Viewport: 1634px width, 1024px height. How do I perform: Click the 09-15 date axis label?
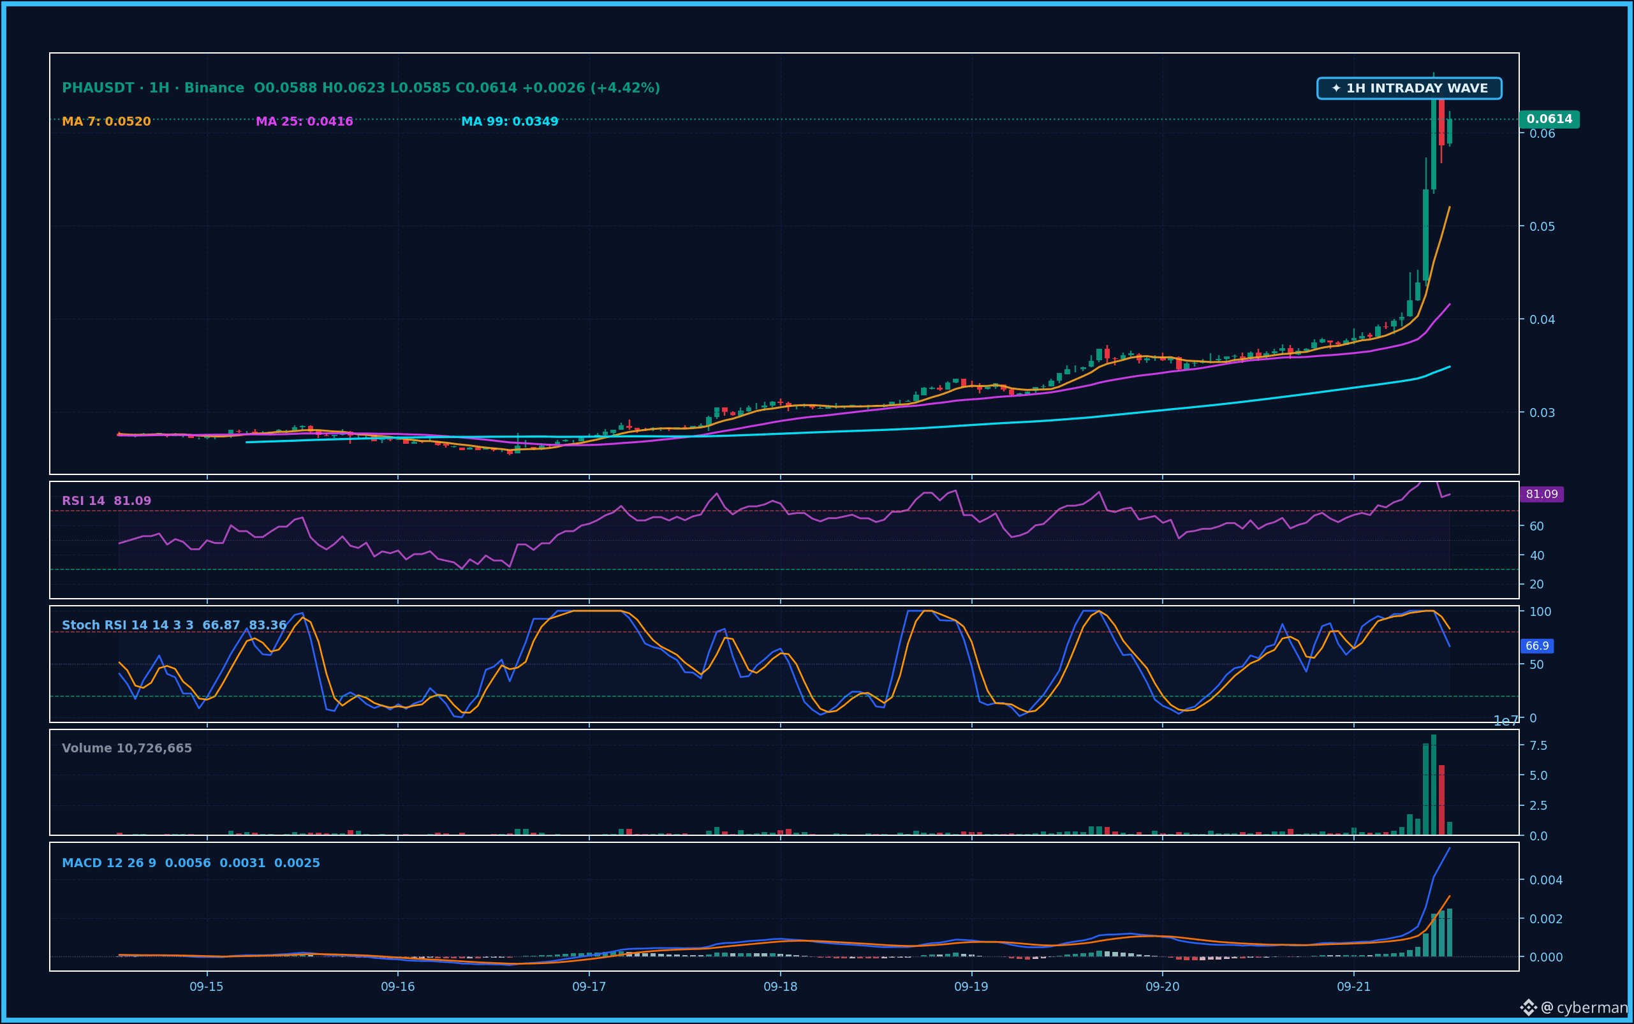coord(207,987)
